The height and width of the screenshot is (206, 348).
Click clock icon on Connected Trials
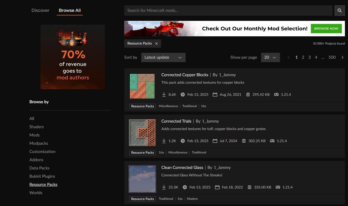(183, 141)
